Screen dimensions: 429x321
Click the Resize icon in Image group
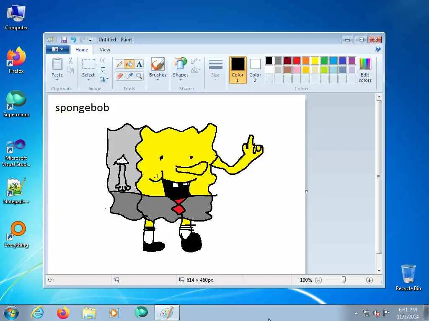point(103,70)
